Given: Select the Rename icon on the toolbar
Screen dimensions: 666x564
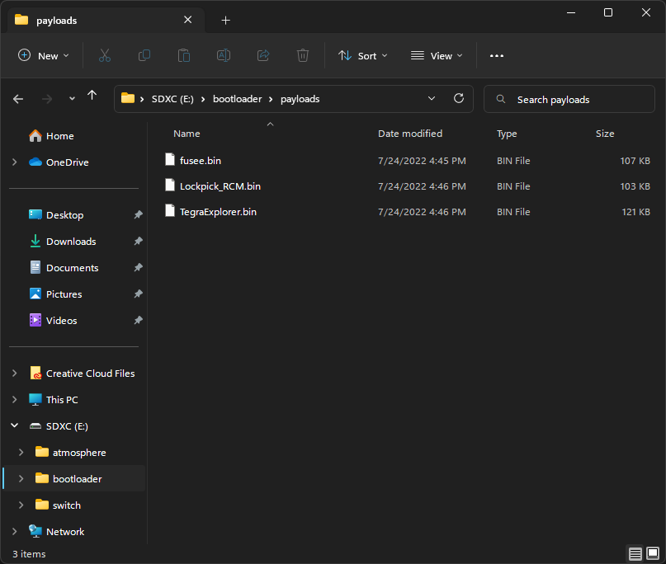Looking at the screenshot, I should pos(223,55).
